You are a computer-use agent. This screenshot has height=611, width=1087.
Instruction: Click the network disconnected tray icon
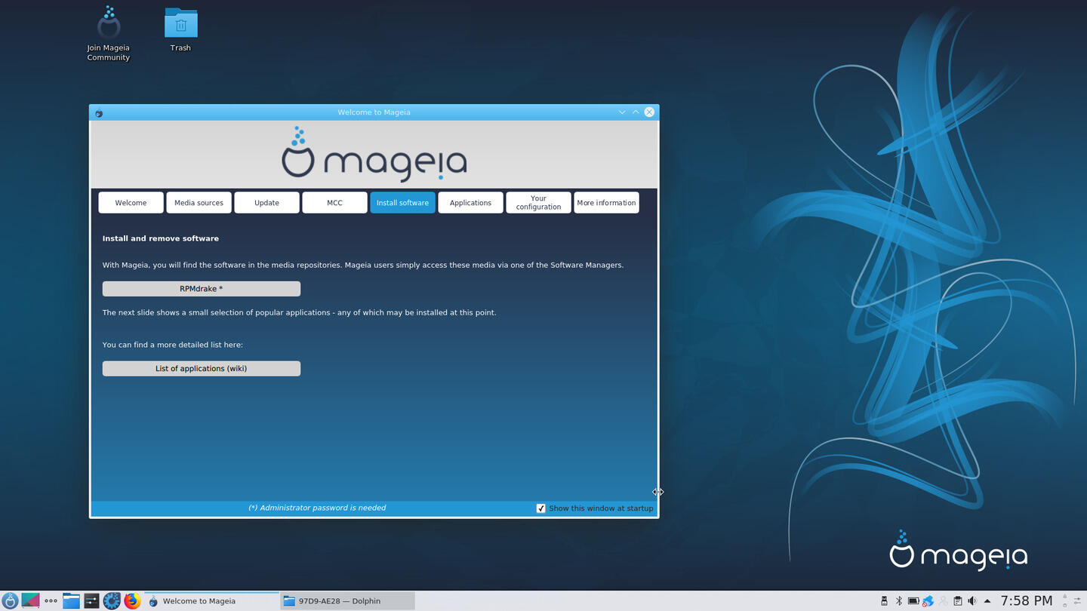click(928, 601)
